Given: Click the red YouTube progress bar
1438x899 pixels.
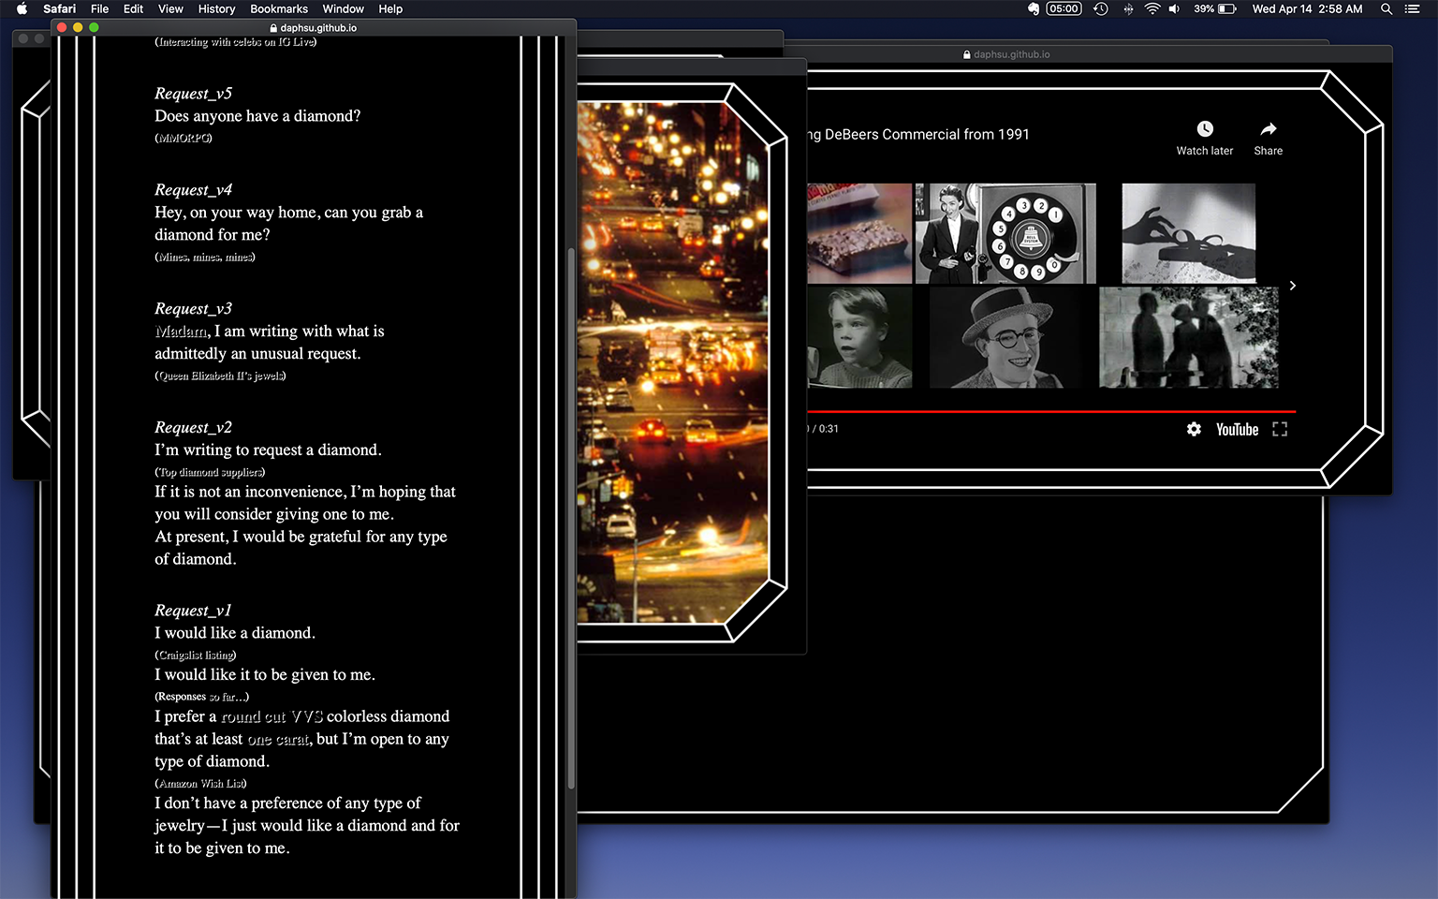Looking at the screenshot, I should click(x=1049, y=411).
